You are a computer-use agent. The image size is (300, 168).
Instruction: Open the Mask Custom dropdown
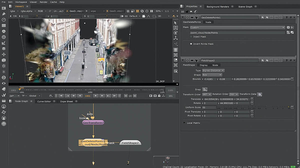click(237, 27)
